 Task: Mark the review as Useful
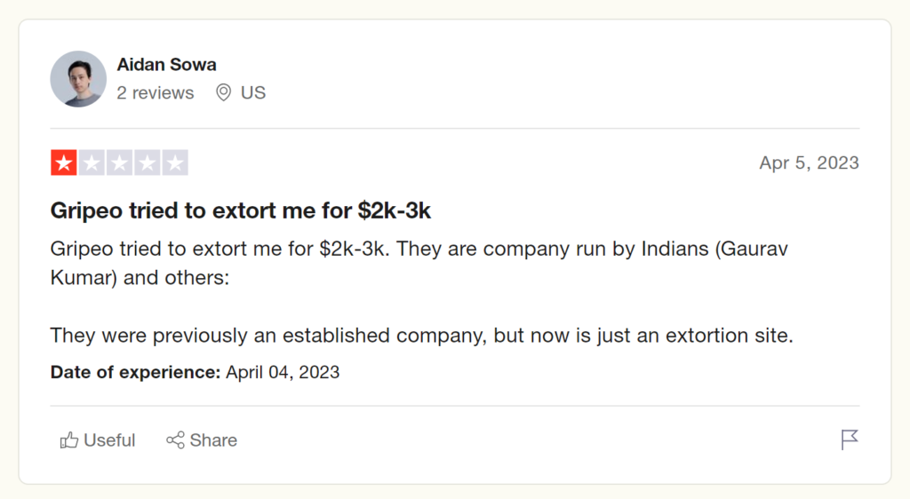click(x=108, y=440)
